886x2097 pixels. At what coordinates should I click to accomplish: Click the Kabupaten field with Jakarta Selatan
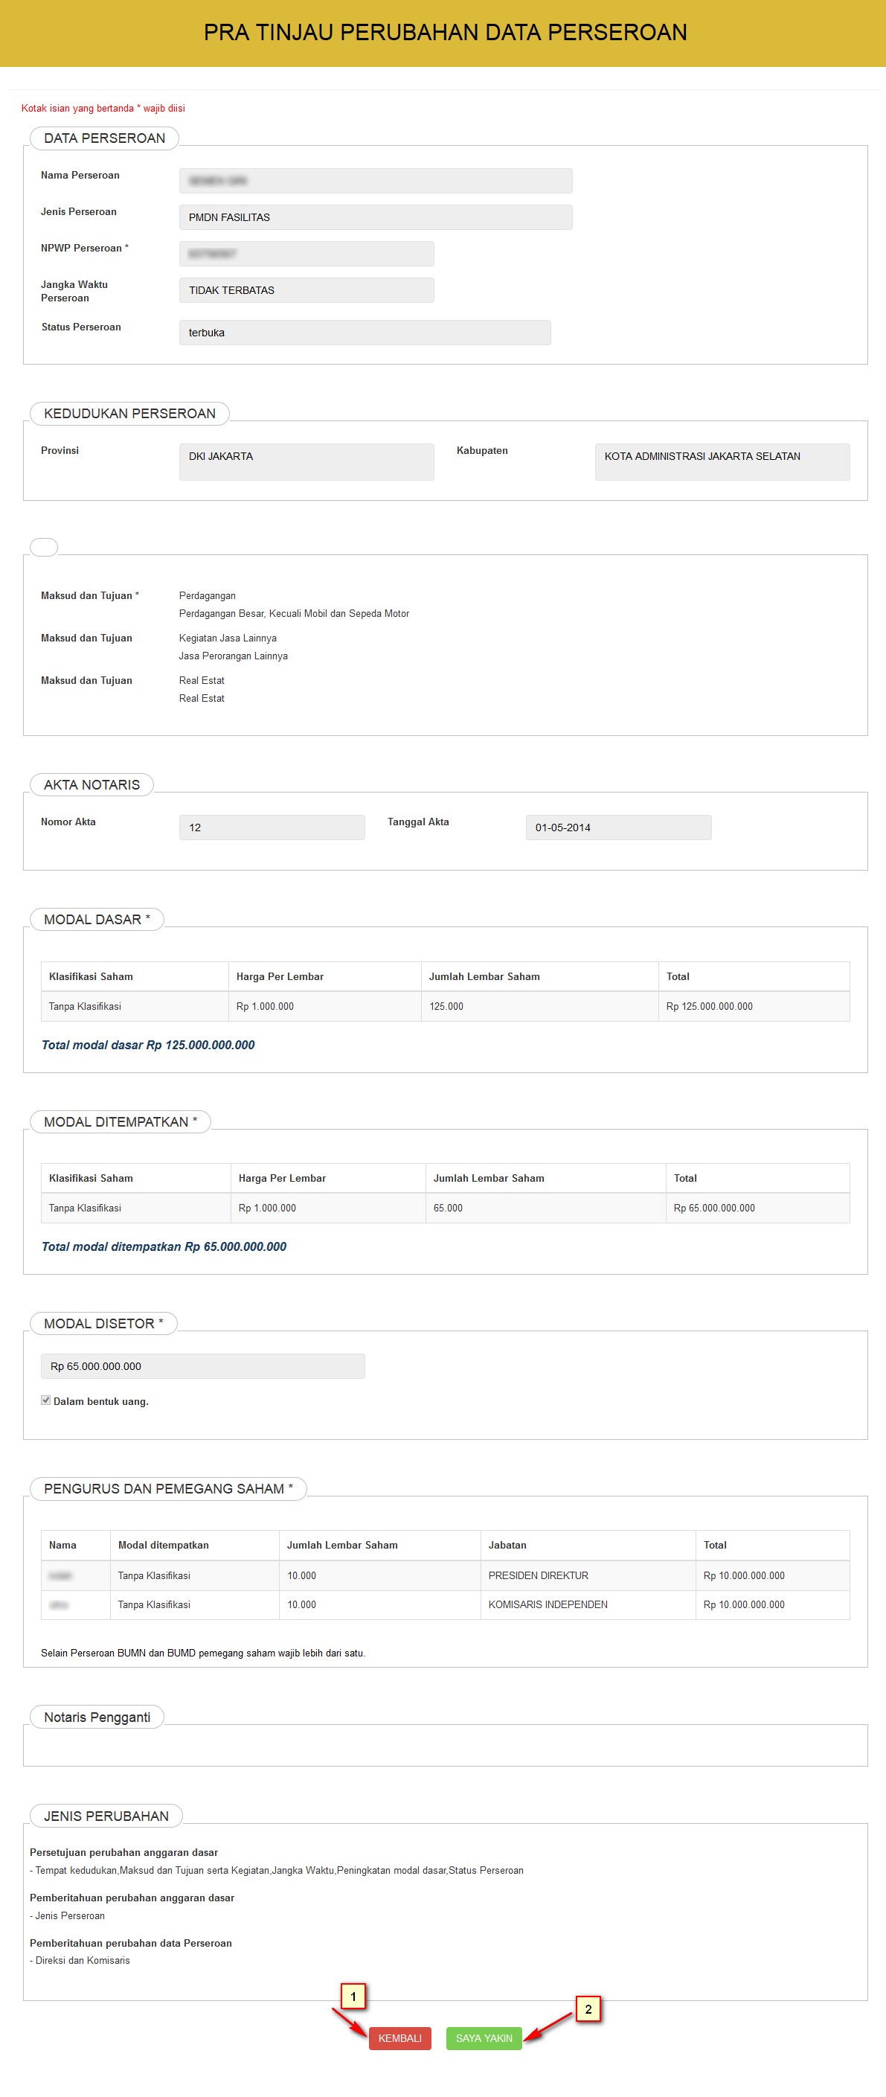pyautogui.click(x=722, y=461)
